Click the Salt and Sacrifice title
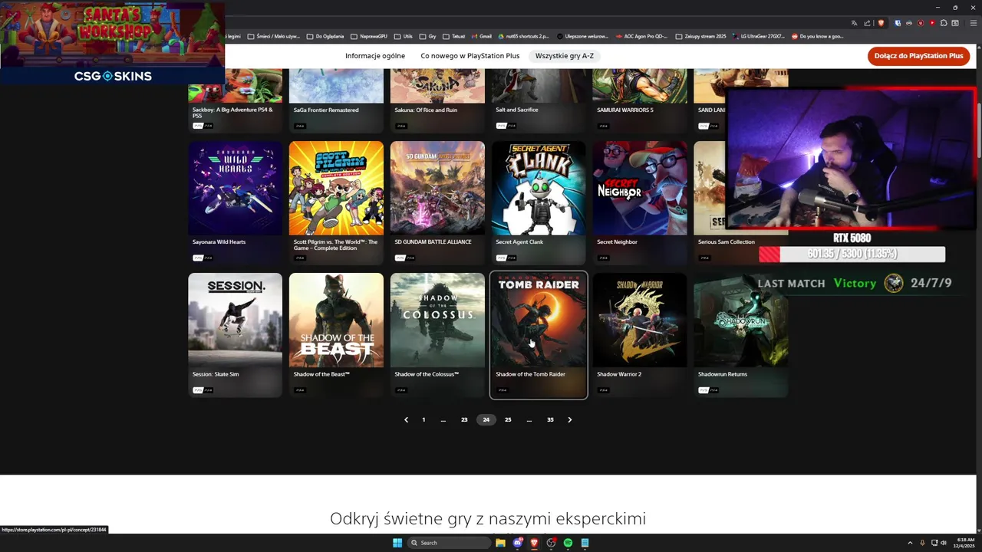The width and height of the screenshot is (982, 552). [x=517, y=110]
